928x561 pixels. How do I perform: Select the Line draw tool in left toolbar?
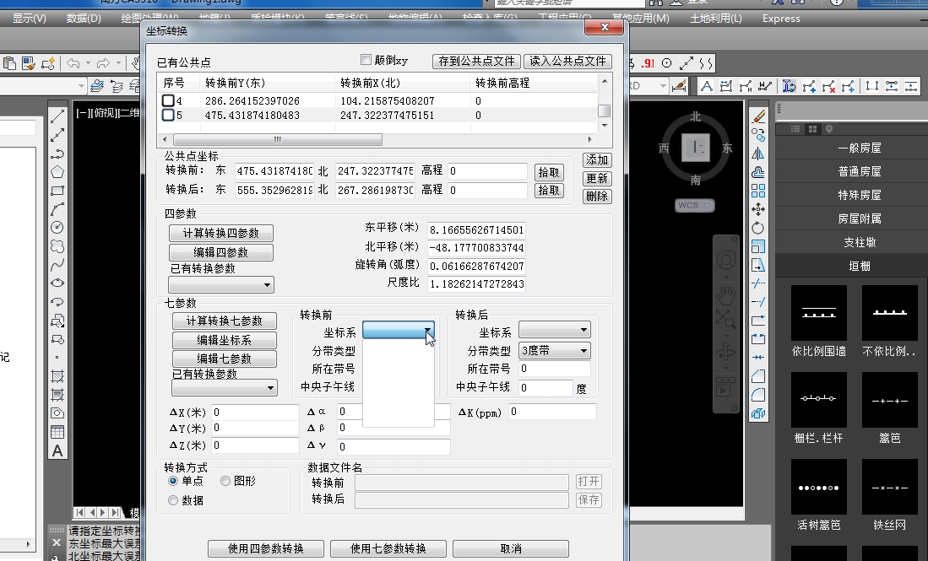pyautogui.click(x=57, y=116)
